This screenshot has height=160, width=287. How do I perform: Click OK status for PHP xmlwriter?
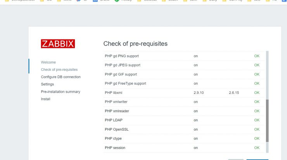[257, 102]
